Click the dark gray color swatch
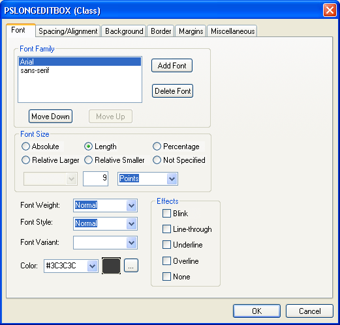Screen dimensions: 340x325 [x=111, y=266]
